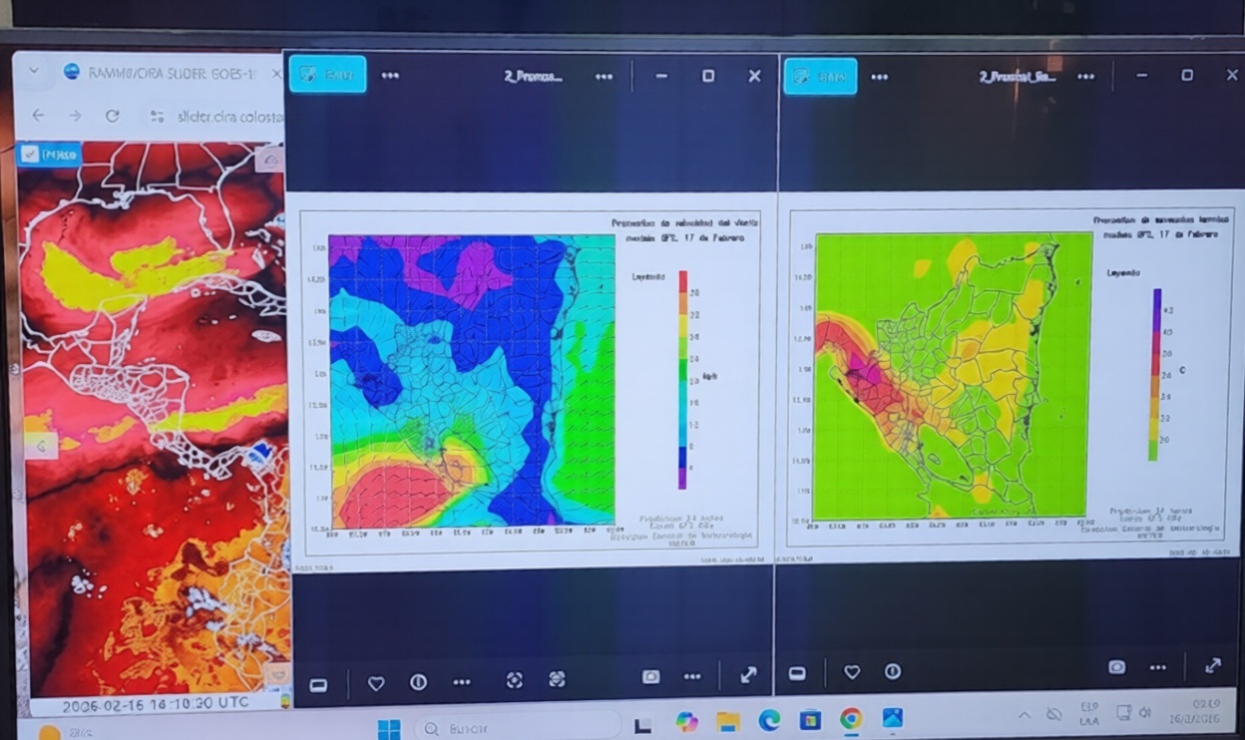Open the Windows Start menu

[389, 728]
